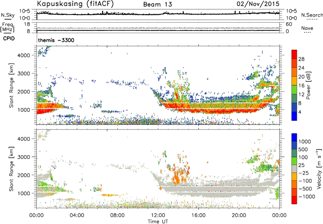Click the 04:00 time tick label
This screenshot has height=224, width=323.
pyautogui.click(x=77, y=216)
